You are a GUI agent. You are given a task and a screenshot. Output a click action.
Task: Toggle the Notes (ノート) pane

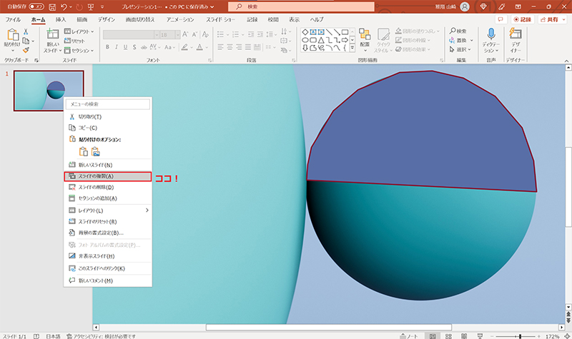pos(408,335)
